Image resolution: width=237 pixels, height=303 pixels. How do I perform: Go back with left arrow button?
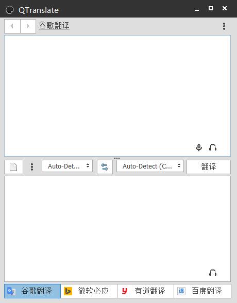pyautogui.click(x=12, y=26)
